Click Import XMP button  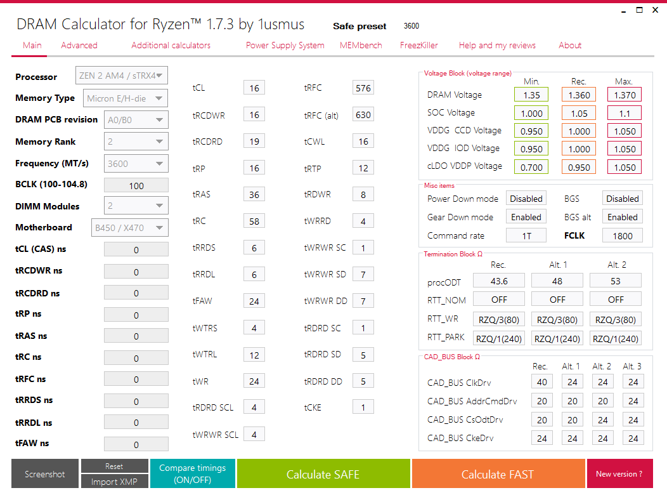pos(114,481)
